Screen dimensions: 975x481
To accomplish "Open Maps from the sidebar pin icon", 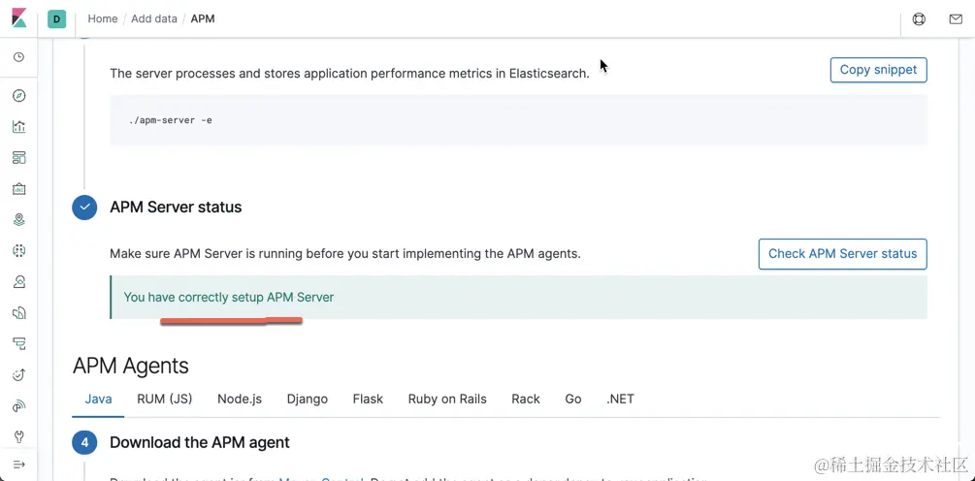I will point(18,219).
